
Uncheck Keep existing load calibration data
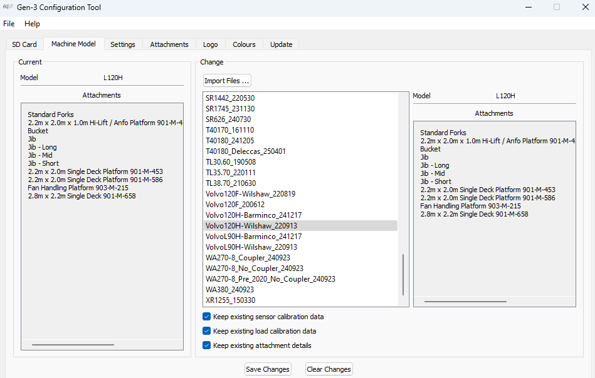click(206, 331)
